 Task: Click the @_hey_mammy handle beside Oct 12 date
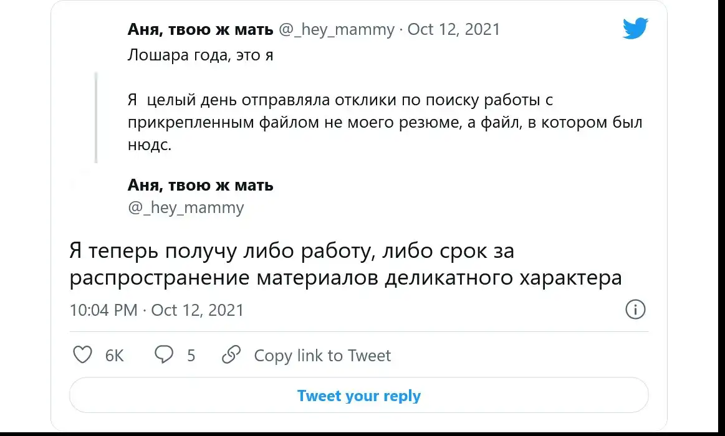point(336,29)
